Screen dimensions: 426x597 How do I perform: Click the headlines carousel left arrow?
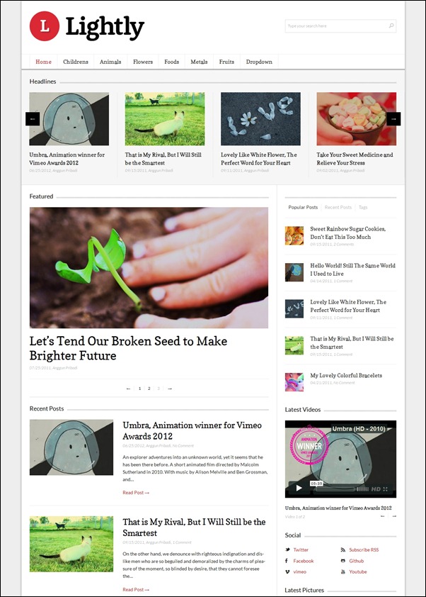click(x=33, y=119)
